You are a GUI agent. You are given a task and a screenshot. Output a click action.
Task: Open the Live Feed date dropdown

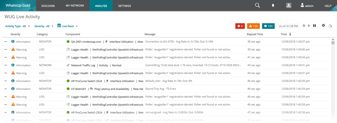[x=67, y=26]
